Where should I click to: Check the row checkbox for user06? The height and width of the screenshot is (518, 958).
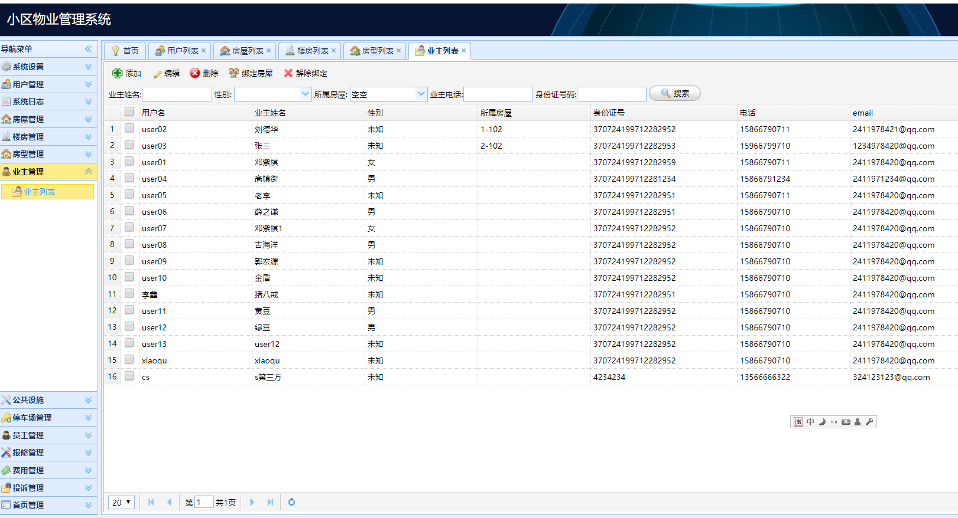click(x=129, y=211)
